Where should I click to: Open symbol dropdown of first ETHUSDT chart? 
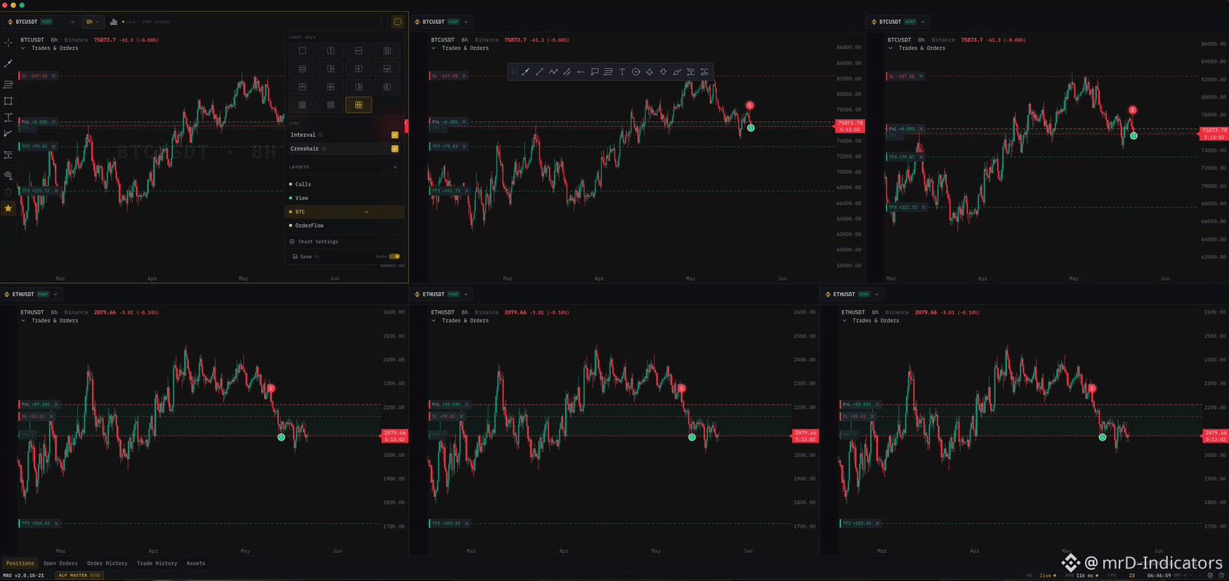[32, 295]
